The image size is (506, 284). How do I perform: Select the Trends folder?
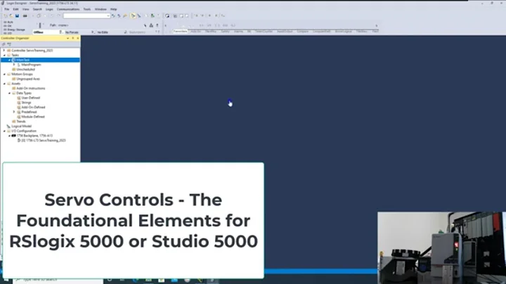coord(21,122)
